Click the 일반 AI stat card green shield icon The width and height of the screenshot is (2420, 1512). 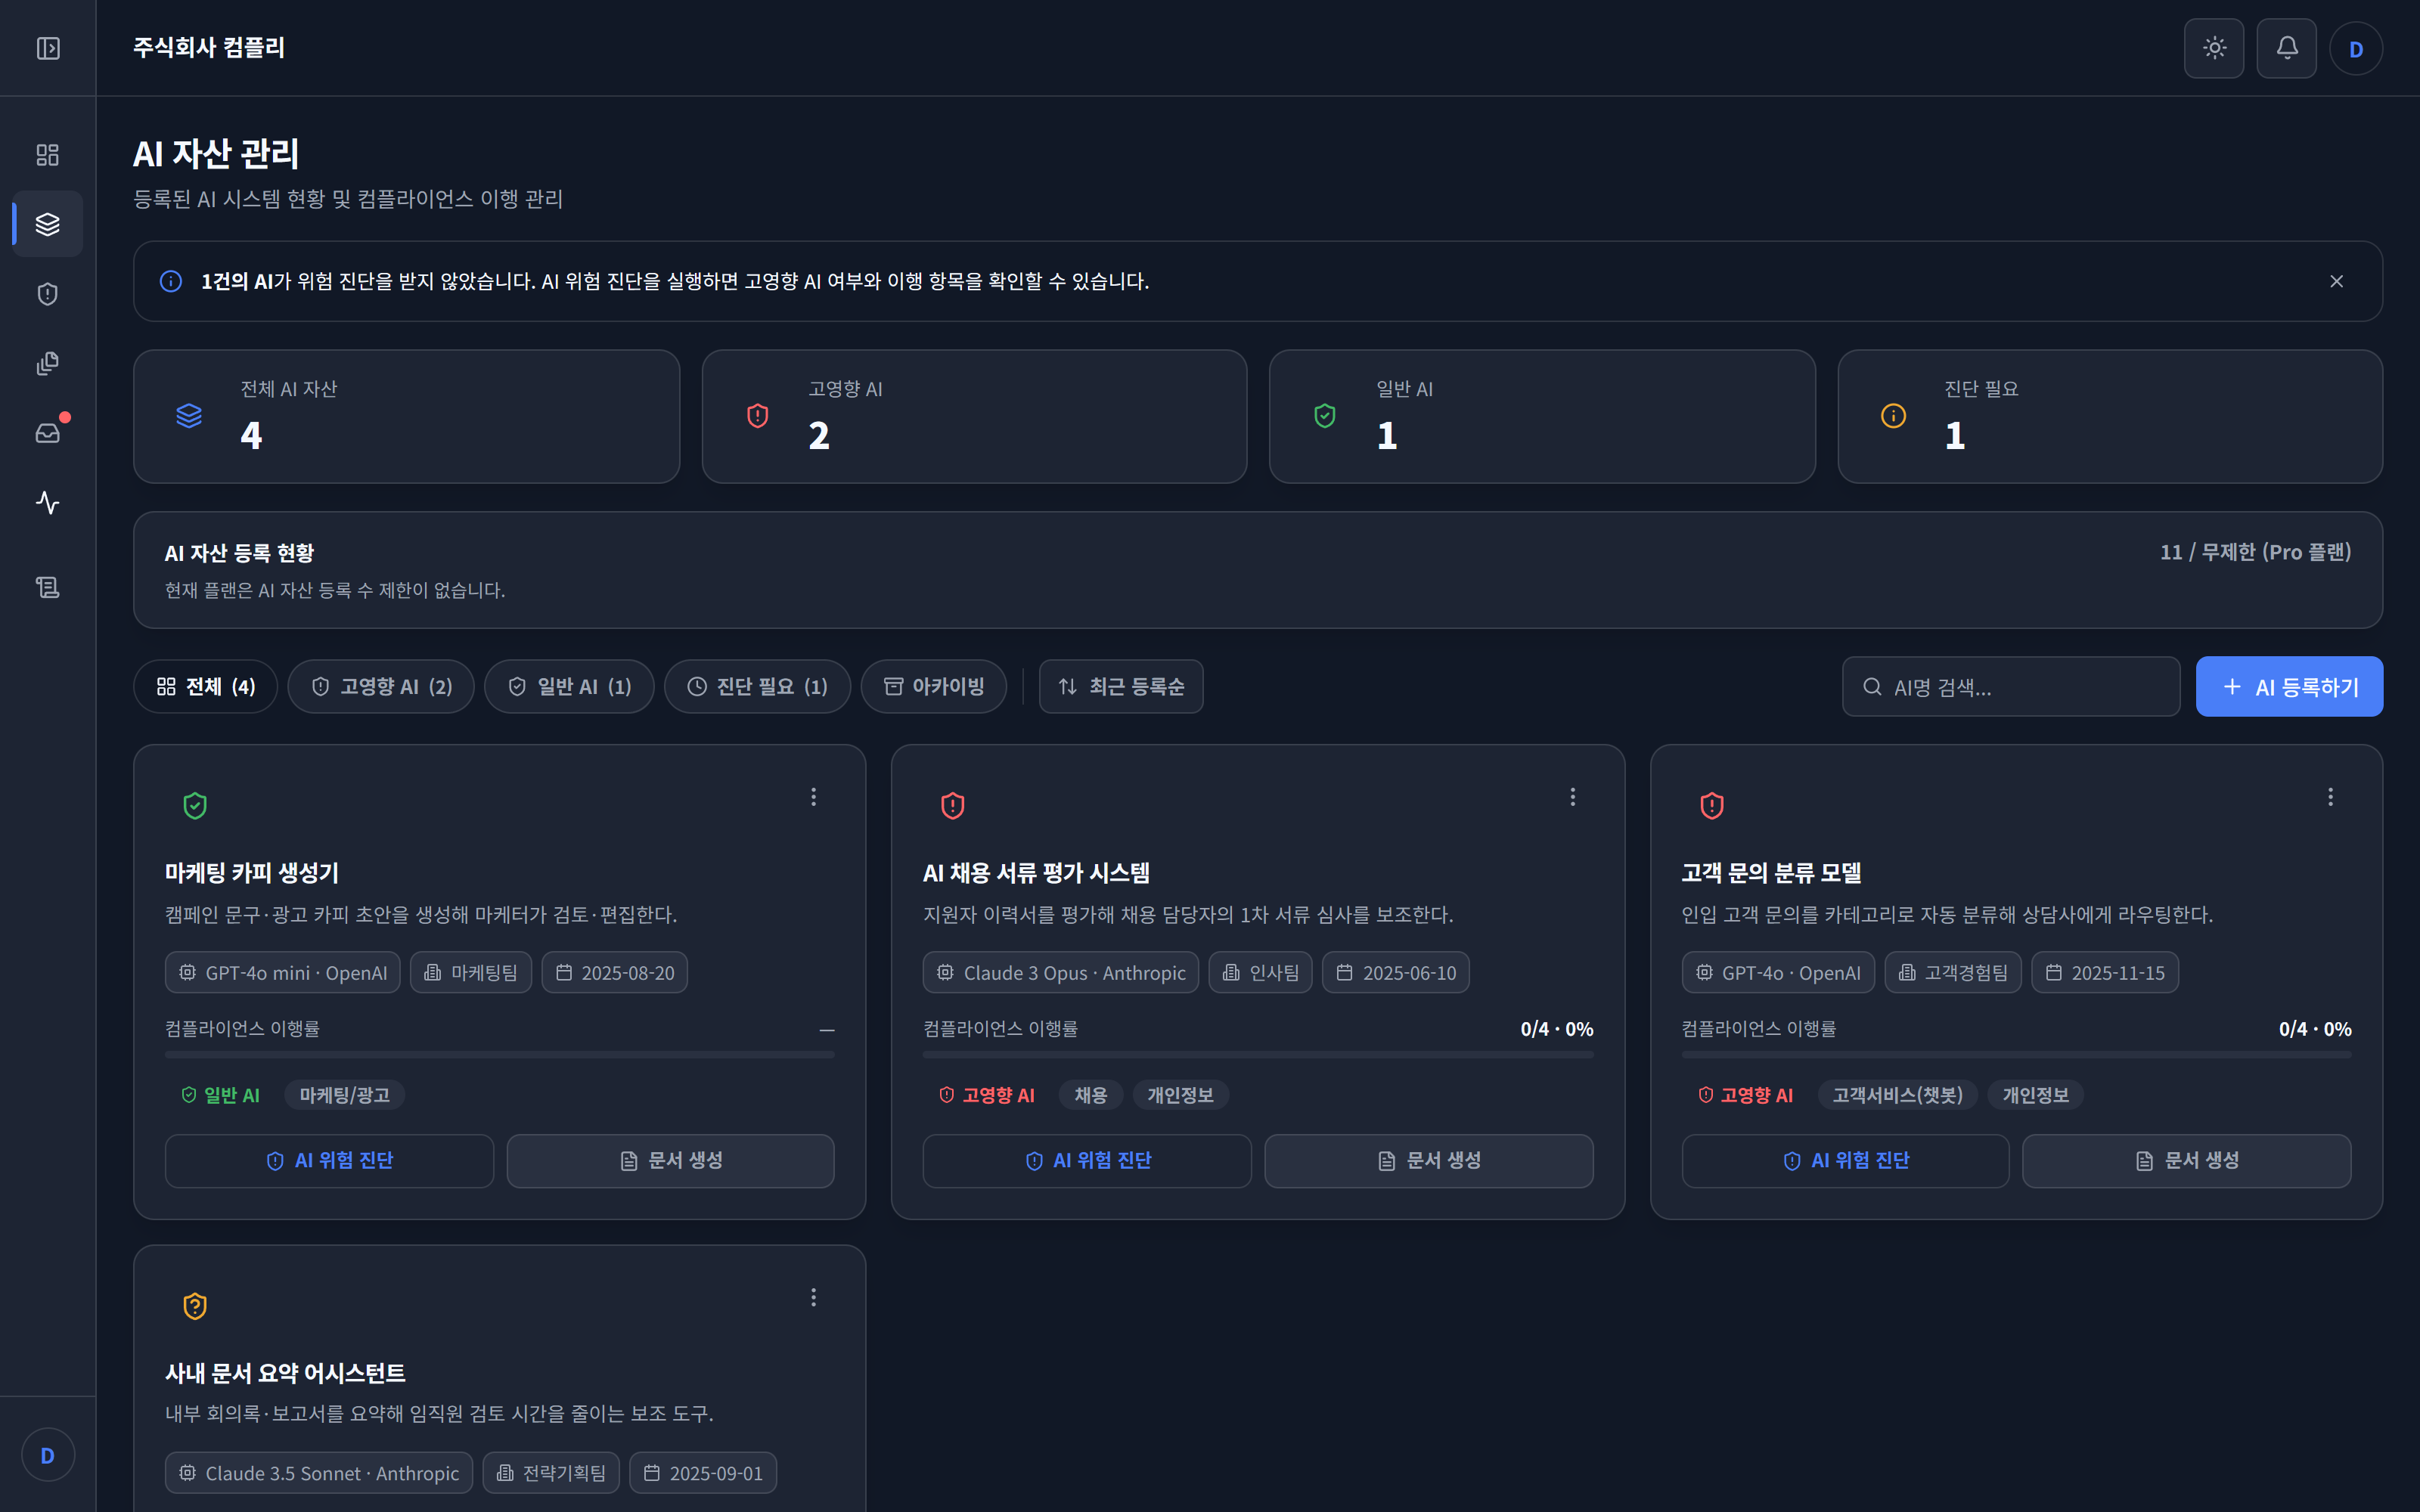(x=1325, y=416)
